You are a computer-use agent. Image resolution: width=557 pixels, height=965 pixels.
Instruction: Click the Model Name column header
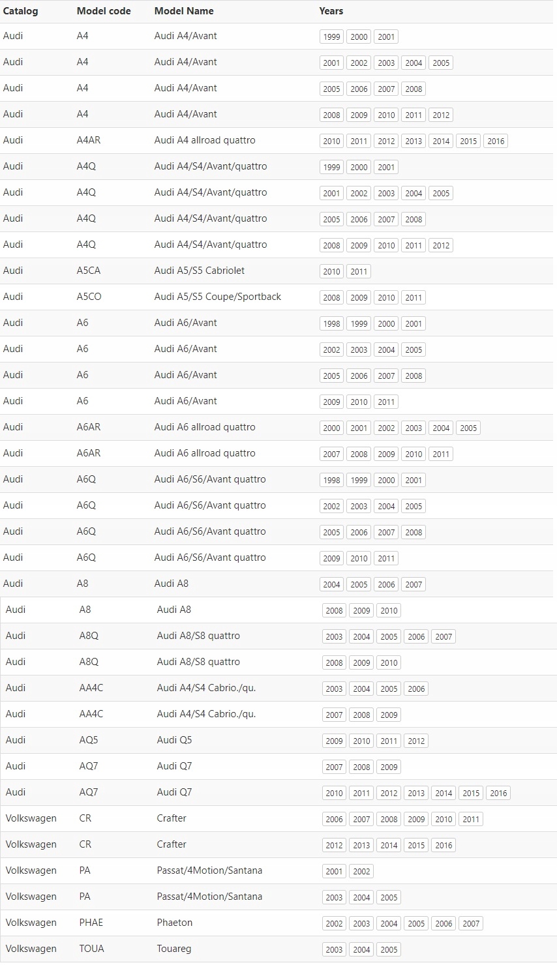[184, 11]
